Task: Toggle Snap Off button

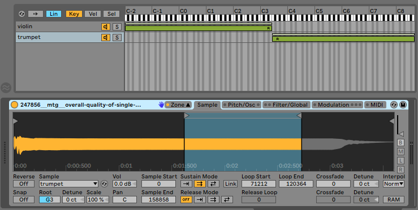Action: (x=24, y=199)
